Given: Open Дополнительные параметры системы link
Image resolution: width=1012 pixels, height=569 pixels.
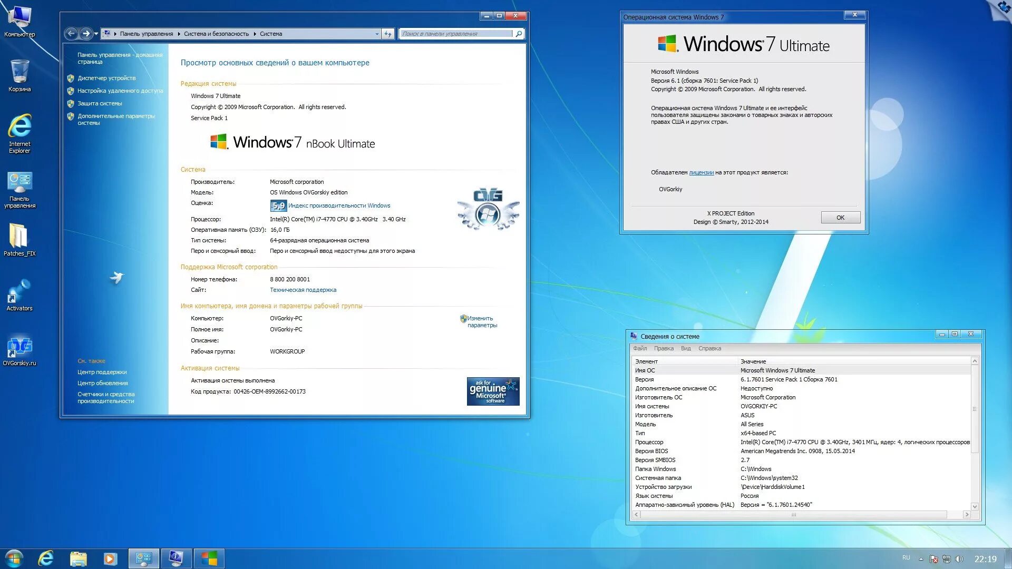Looking at the screenshot, I should coord(116,119).
